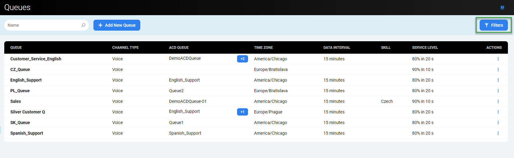Open the Silver Customer Q queue

coord(28,112)
